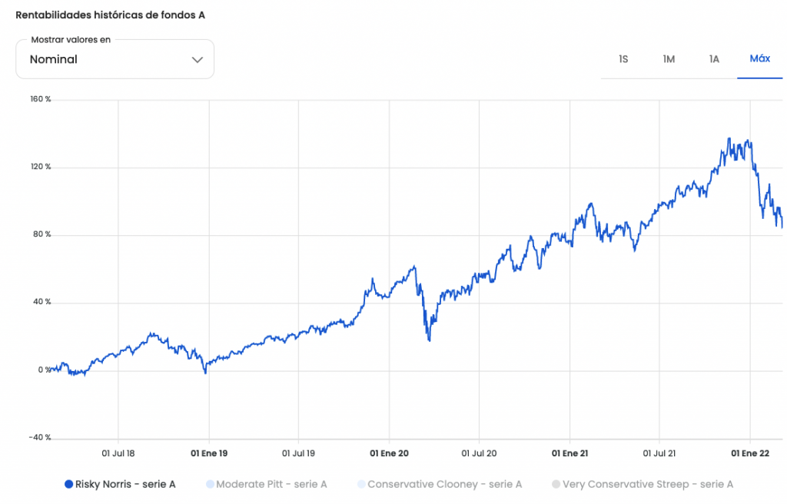Open the Nominal values dropdown
This screenshot has width=787, height=504.
(x=115, y=59)
